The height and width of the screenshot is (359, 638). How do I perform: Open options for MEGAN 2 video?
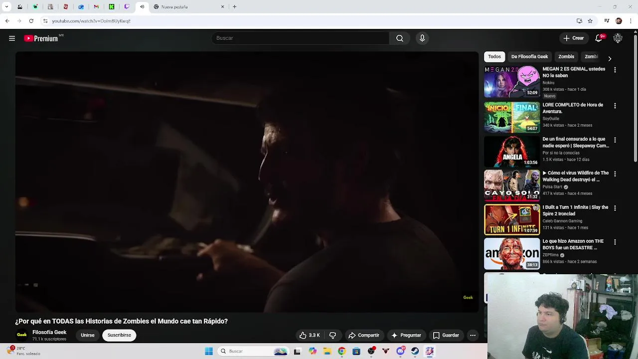point(615,70)
